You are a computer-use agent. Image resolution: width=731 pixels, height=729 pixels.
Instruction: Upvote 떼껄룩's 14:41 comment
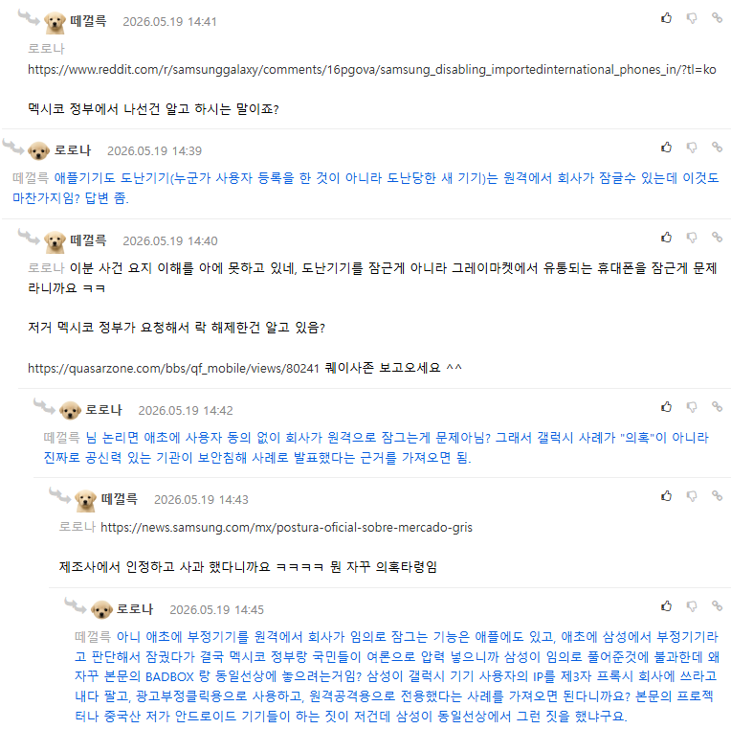[x=666, y=18]
